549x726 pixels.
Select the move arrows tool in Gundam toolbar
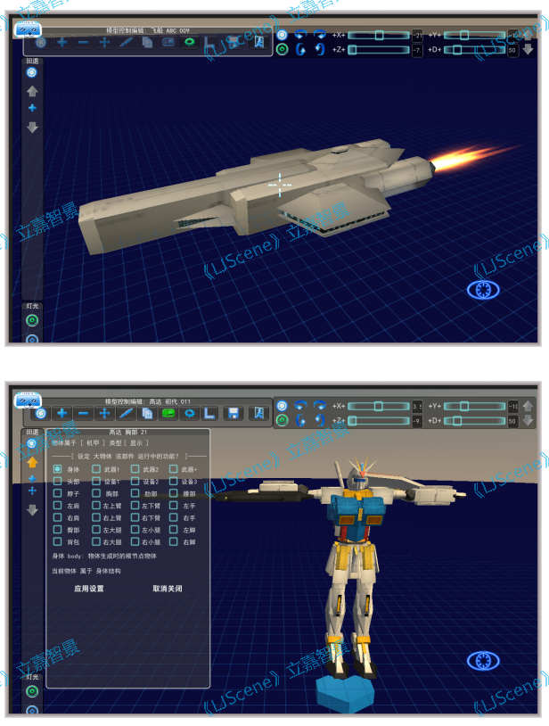(x=105, y=413)
